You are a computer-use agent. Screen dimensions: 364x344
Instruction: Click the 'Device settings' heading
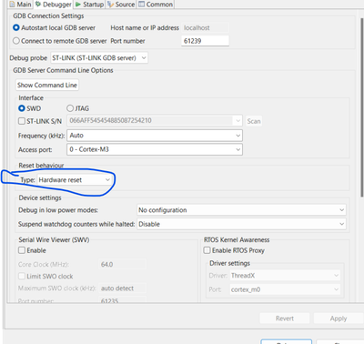pos(40,197)
